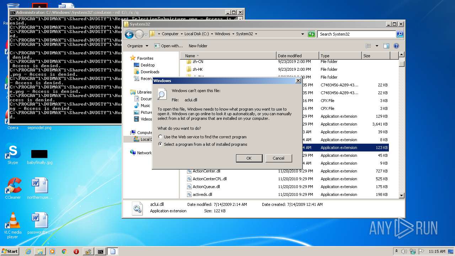The image size is (455, 256).
Task: Open Explorer help icon
Action: [x=396, y=46]
